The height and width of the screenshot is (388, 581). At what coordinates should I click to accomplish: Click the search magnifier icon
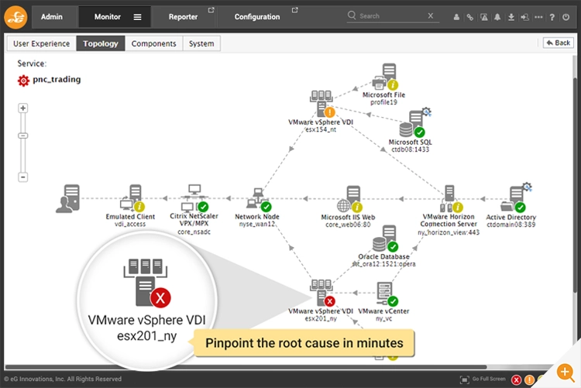pos(352,15)
